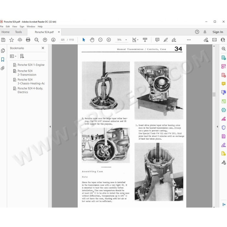Open bookmark Porsche 924 1-Engine
The height and width of the screenshot is (227, 227).
pos(31,65)
